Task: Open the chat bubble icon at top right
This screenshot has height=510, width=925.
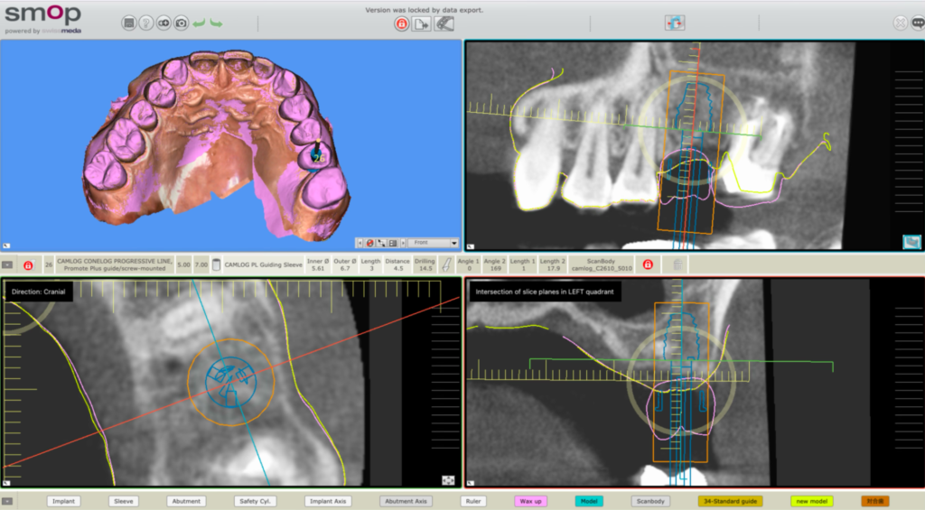Action: tap(917, 23)
